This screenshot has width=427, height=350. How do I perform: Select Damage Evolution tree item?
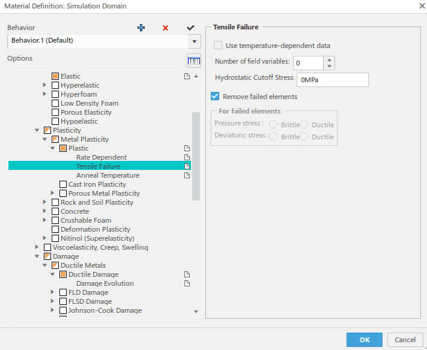click(x=105, y=283)
